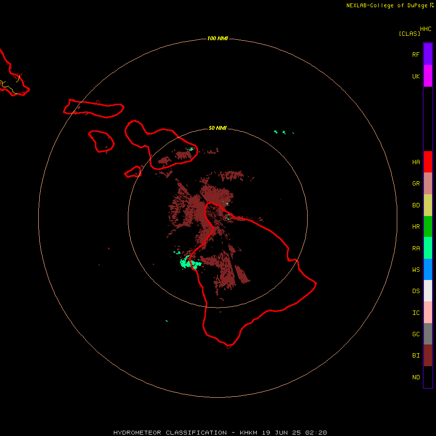The height and width of the screenshot is (436, 436).
Task: Click the HA red legend swatch
Action: (x=428, y=162)
